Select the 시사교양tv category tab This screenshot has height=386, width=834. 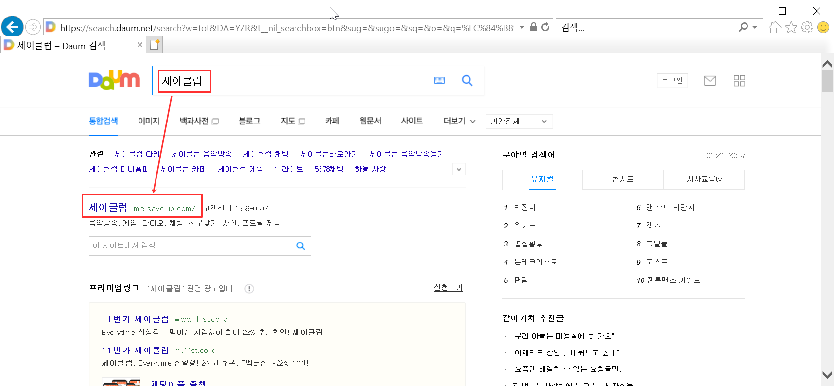(704, 179)
